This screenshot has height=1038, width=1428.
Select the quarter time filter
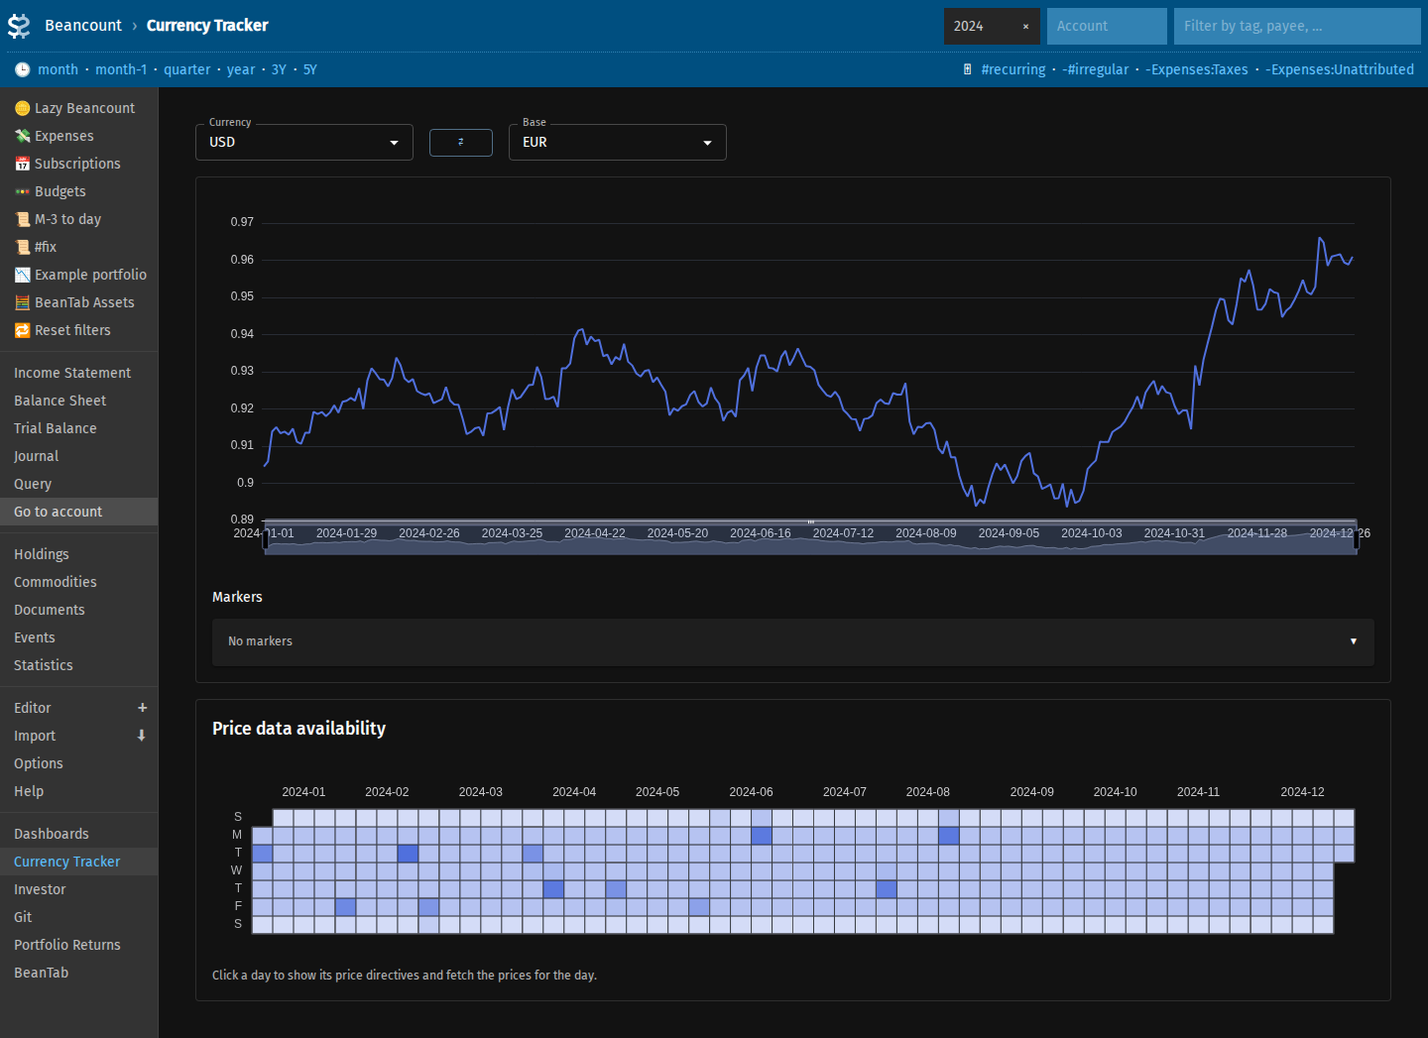point(186,69)
